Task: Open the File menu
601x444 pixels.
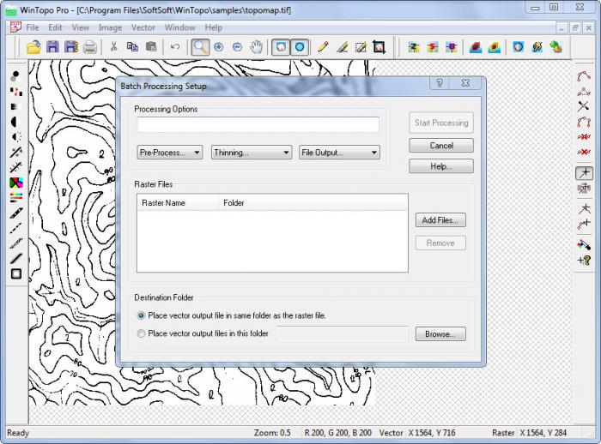Action: point(33,27)
